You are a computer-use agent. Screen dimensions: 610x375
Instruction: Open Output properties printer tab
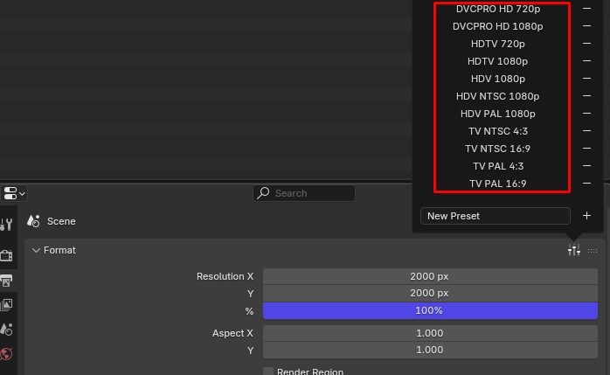(6, 280)
